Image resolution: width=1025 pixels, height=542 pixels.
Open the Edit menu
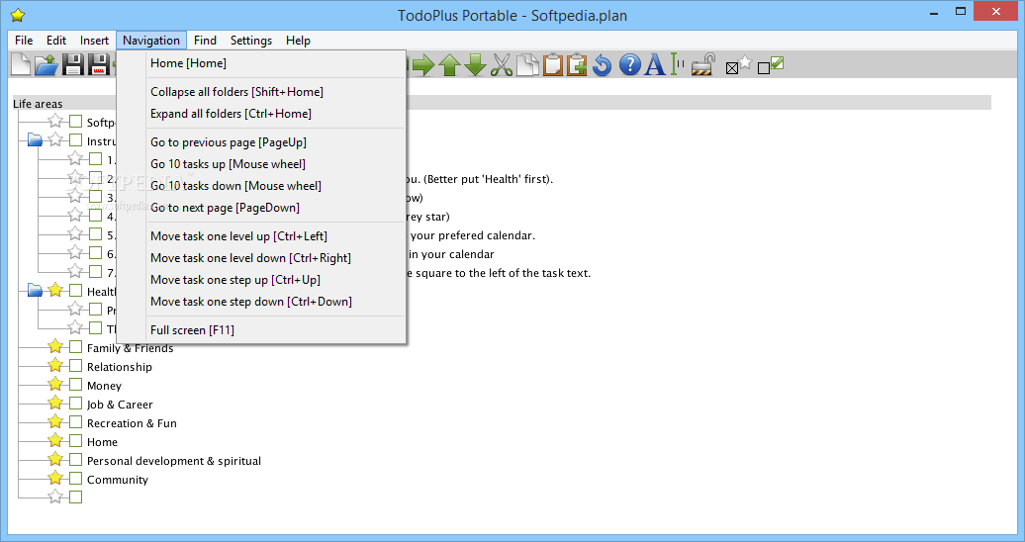coord(56,40)
